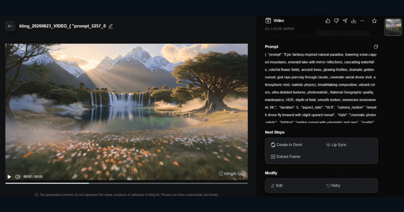Screen dimensions: 404x212
Task: Click the Prompt heading
Action: [x=271, y=47]
